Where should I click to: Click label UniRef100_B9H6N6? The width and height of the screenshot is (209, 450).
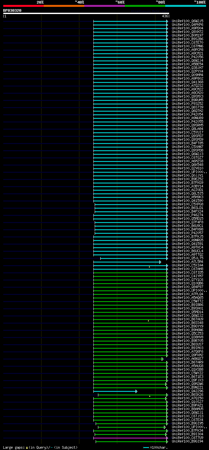187,330
